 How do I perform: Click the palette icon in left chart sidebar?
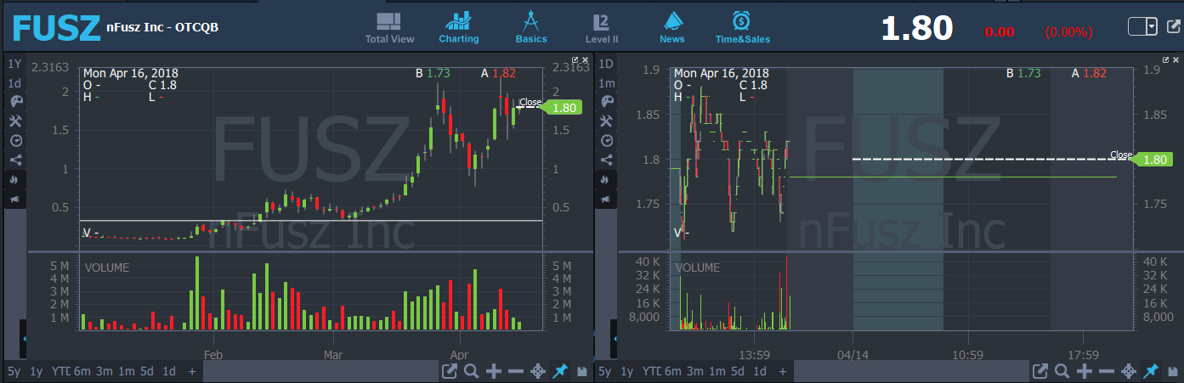[15, 101]
